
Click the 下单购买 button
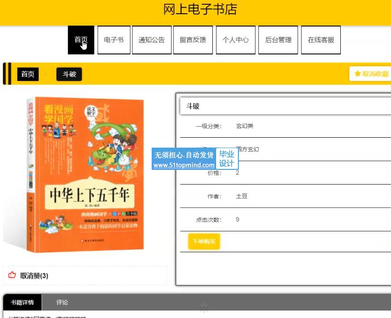pyautogui.click(x=204, y=241)
